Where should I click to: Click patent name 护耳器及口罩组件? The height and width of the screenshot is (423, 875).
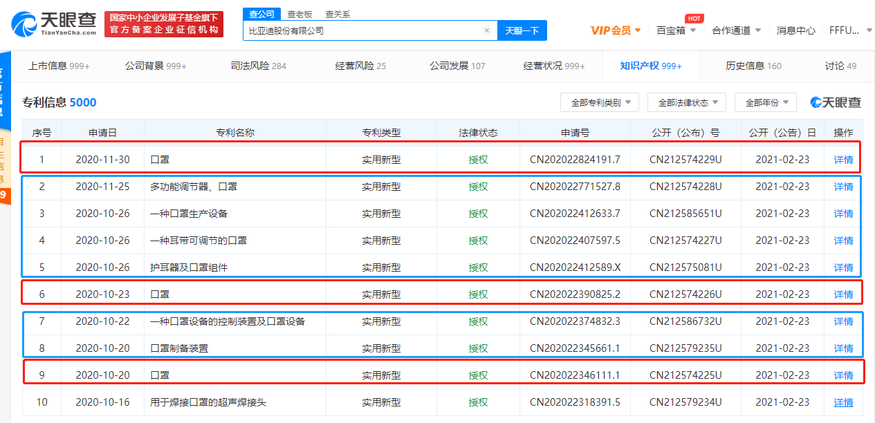click(188, 267)
